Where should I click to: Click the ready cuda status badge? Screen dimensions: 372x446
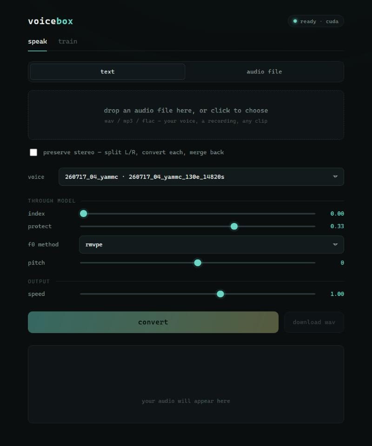316,21
